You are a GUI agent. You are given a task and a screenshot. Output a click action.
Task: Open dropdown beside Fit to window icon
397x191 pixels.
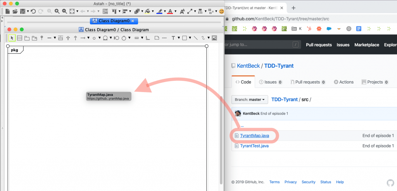[77, 11]
